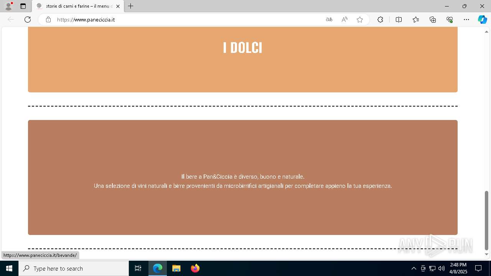Add this page to favorites star
Screen dimensions: 491x276
pos(360,20)
